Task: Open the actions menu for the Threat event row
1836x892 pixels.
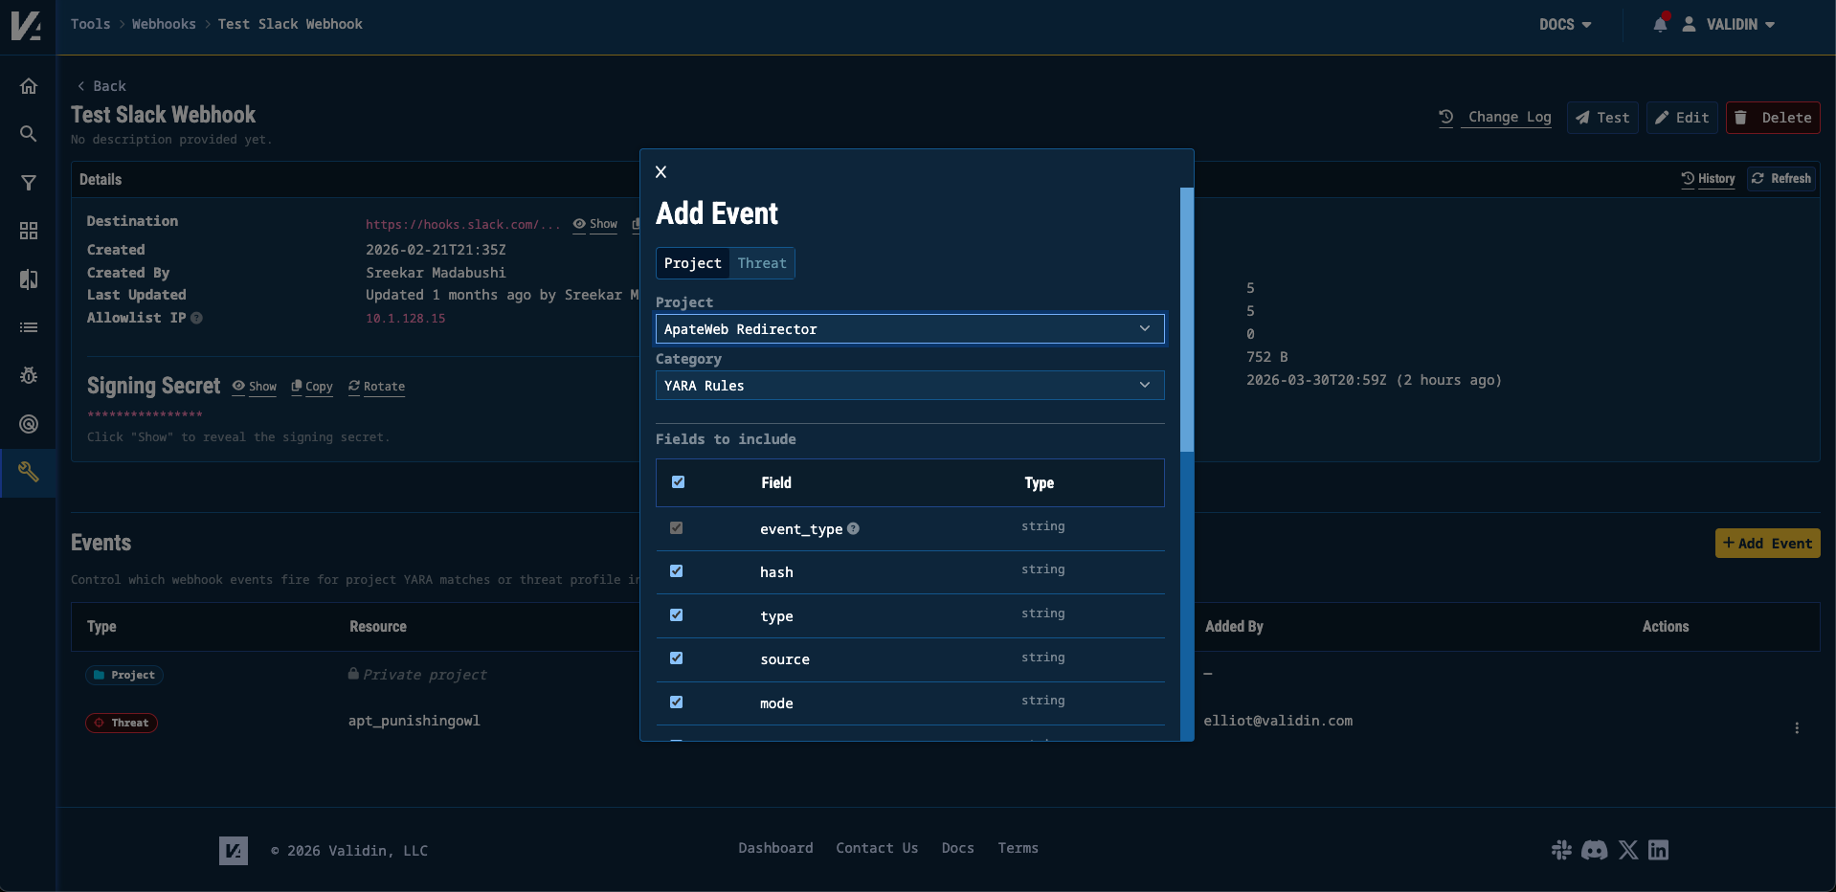Action: [1799, 728]
